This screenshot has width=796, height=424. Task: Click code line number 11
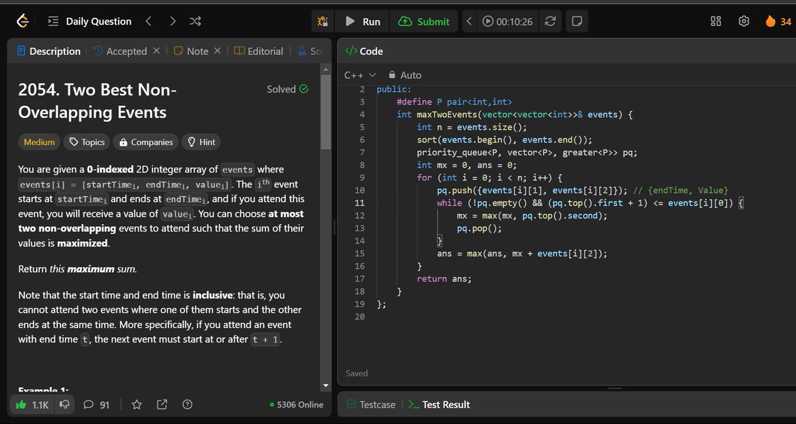click(x=360, y=203)
